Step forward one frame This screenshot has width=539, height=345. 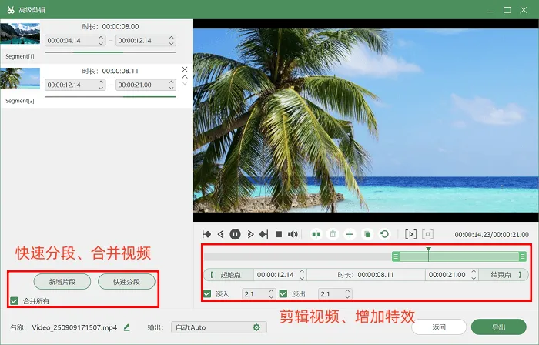click(250, 234)
